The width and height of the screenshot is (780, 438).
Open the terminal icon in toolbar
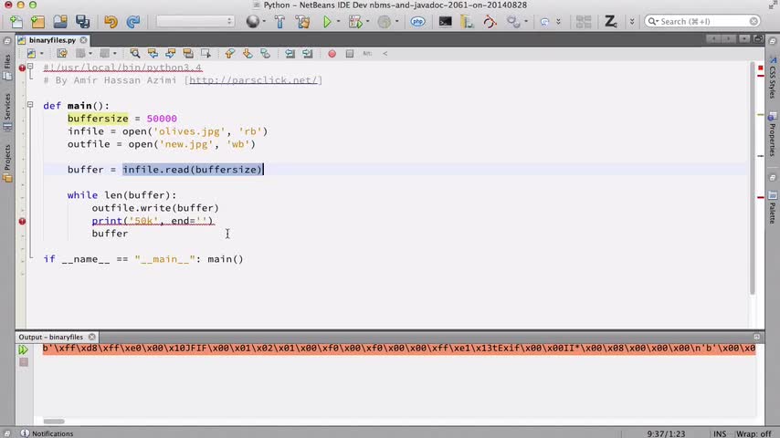[445, 21]
